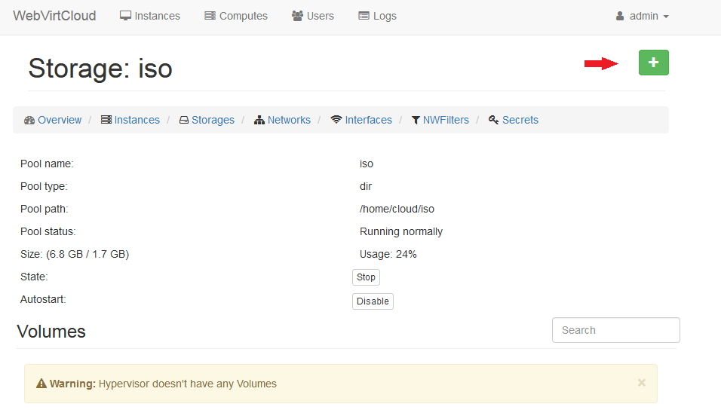
Task: Open the Secrets link text
Action: pos(520,120)
